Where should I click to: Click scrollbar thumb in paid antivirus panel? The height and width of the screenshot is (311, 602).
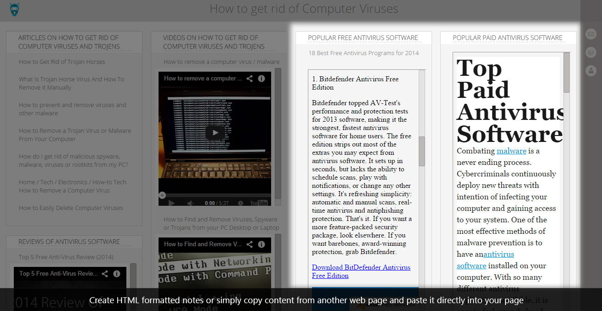(567, 73)
